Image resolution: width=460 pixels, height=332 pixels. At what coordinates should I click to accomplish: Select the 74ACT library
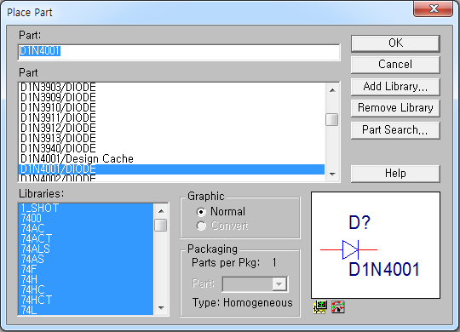point(86,238)
